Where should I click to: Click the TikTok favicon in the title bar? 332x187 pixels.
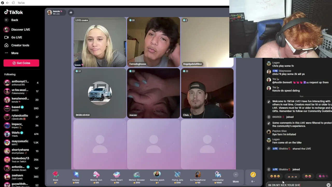2,3
